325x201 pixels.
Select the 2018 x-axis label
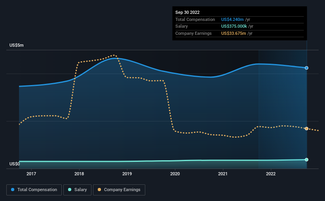[79, 174]
